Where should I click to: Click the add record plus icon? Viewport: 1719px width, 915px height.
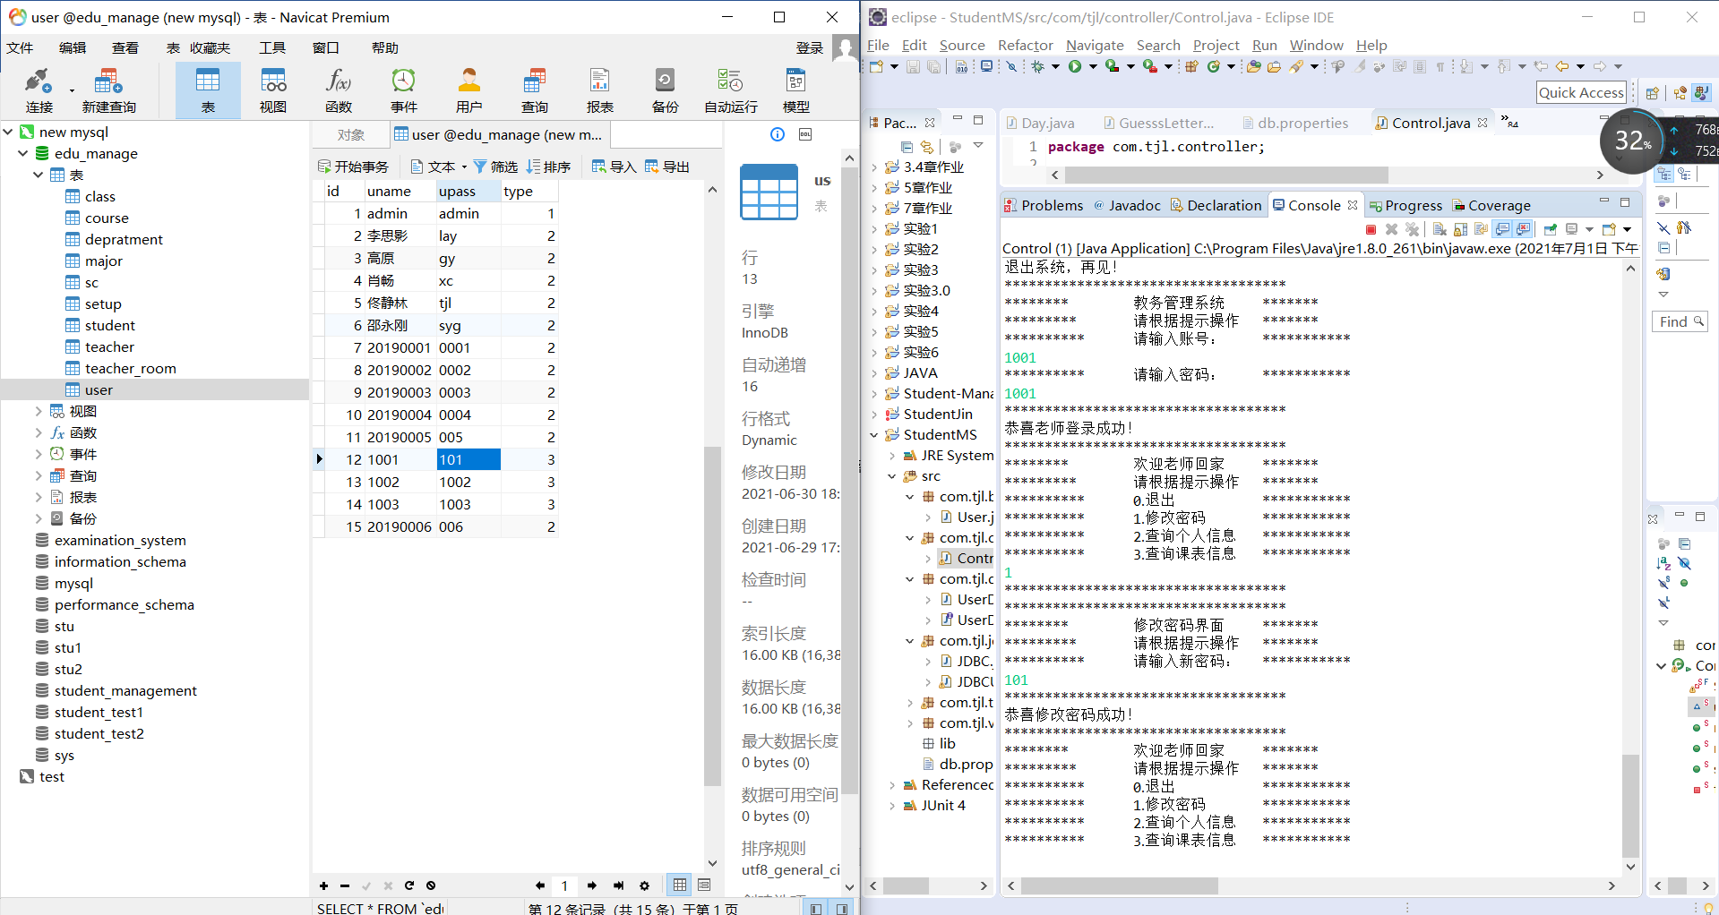[x=323, y=885]
